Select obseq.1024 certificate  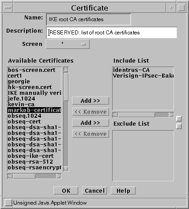tap(34, 116)
